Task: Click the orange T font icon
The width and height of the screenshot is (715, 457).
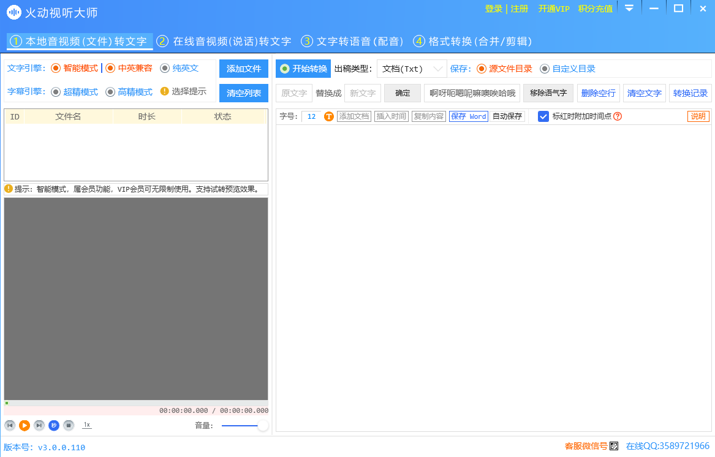Action: [329, 116]
